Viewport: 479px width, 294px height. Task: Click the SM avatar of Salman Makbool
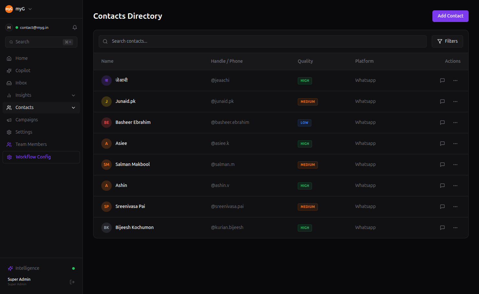(x=106, y=165)
